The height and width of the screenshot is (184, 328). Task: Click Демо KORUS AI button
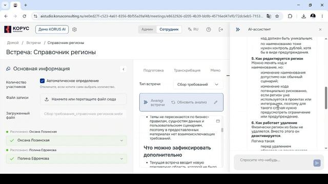(x=52, y=30)
